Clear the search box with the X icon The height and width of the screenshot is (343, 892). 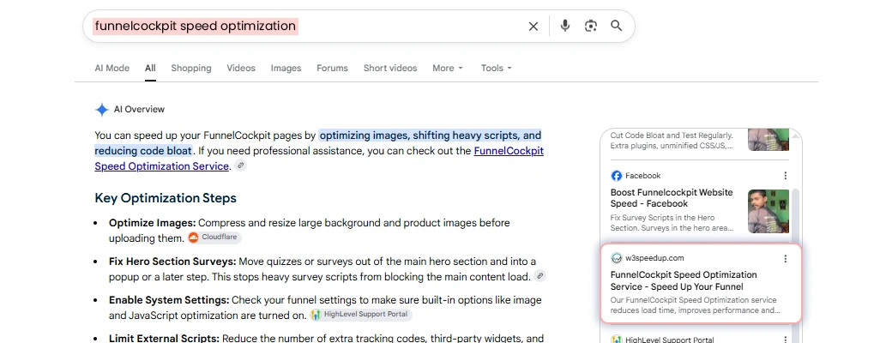pos(533,27)
